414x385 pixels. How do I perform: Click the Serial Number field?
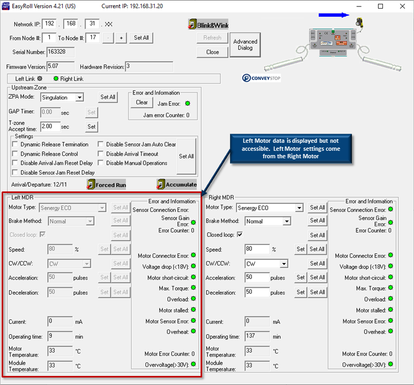coord(61,52)
